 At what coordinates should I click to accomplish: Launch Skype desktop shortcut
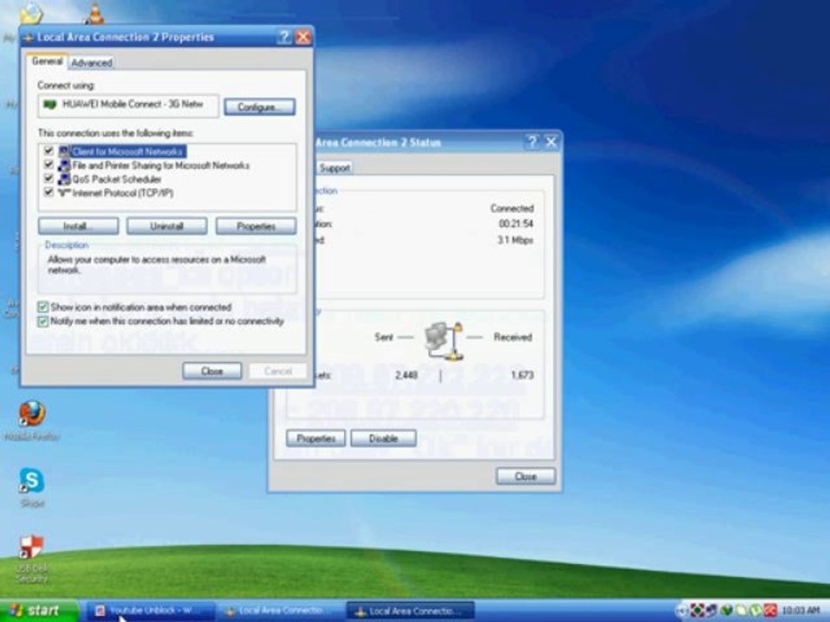[32, 481]
